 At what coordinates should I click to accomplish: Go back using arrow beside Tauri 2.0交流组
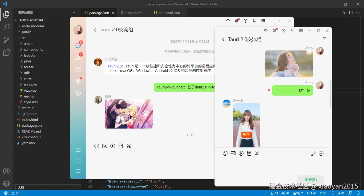click(x=223, y=39)
